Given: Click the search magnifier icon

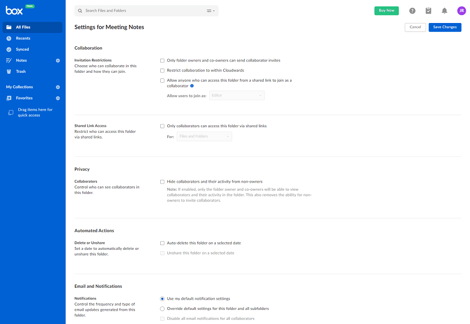Looking at the screenshot, I should point(80,11).
